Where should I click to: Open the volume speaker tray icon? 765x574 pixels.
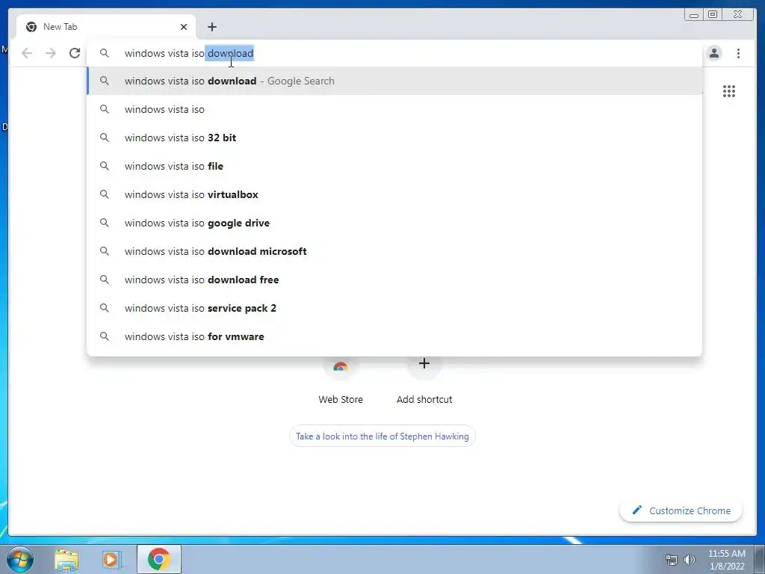[690, 560]
